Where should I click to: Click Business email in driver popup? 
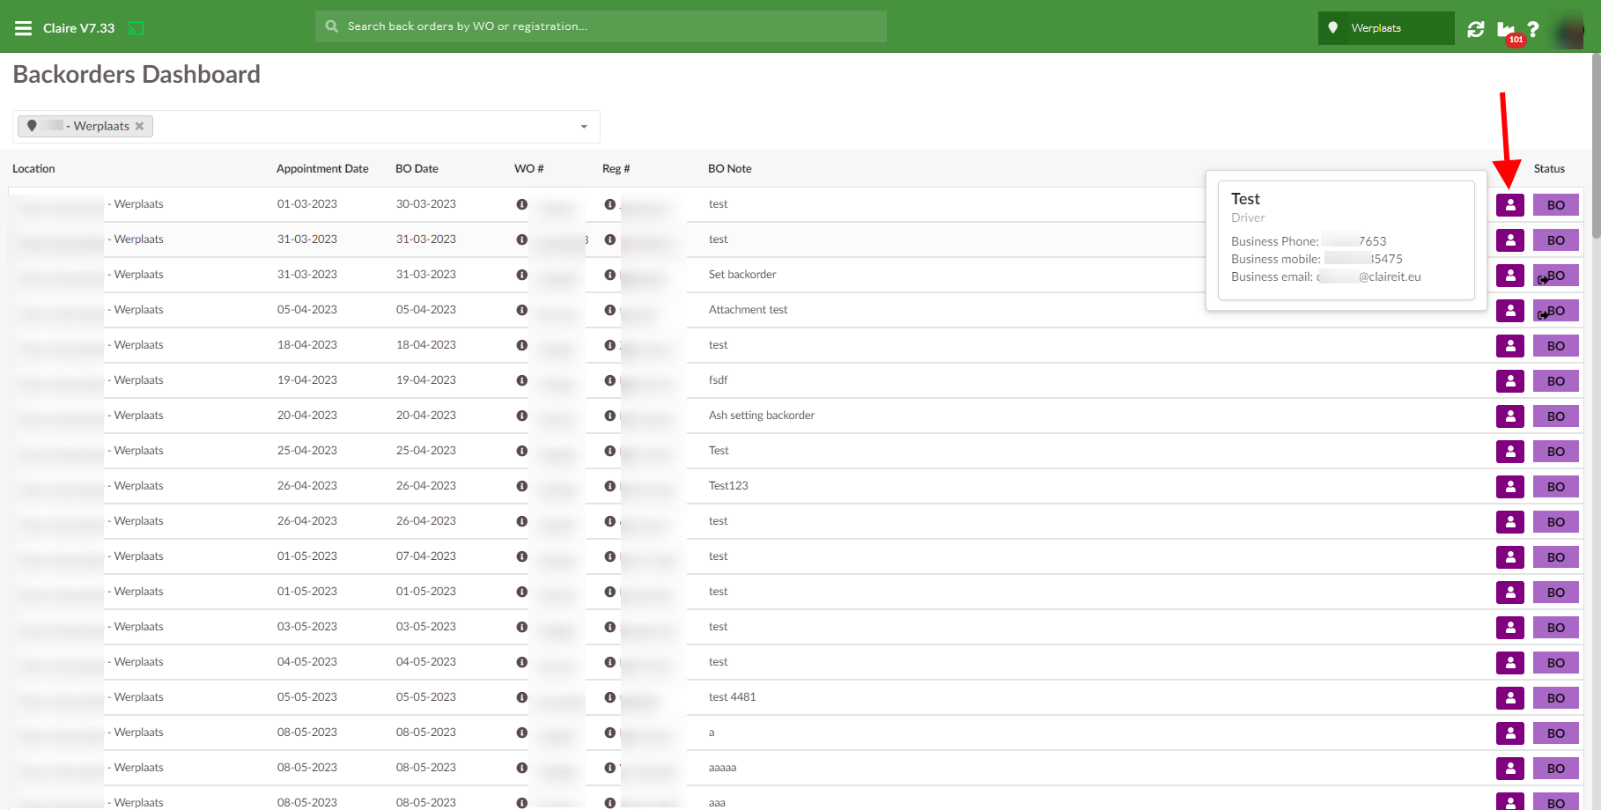(x=1326, y=276)
